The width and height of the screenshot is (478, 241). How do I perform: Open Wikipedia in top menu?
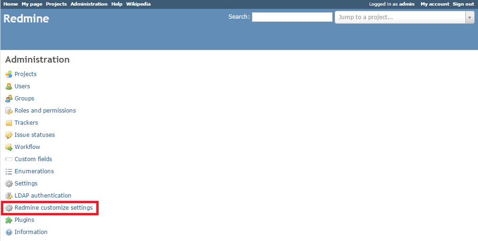click(138, 4)
